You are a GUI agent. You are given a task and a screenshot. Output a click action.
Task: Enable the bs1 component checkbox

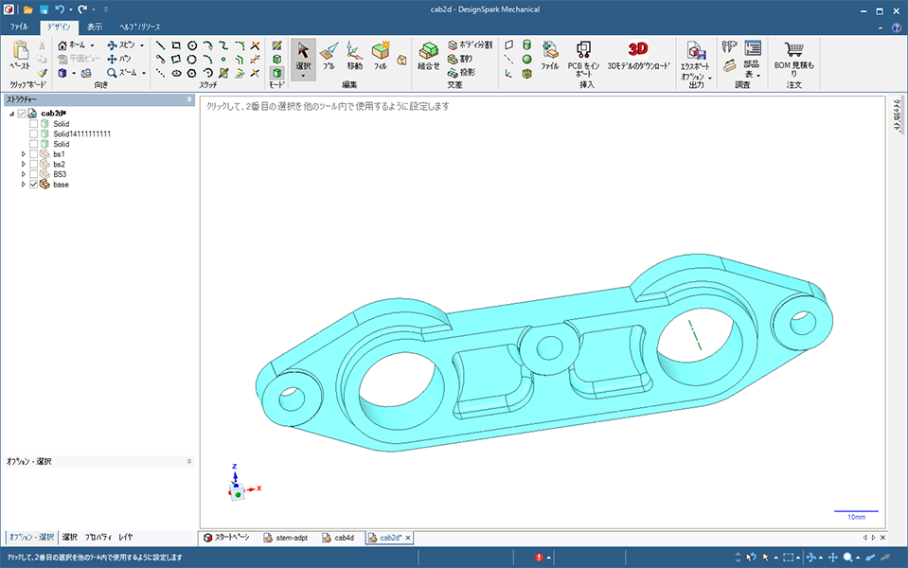pos(35,154)
